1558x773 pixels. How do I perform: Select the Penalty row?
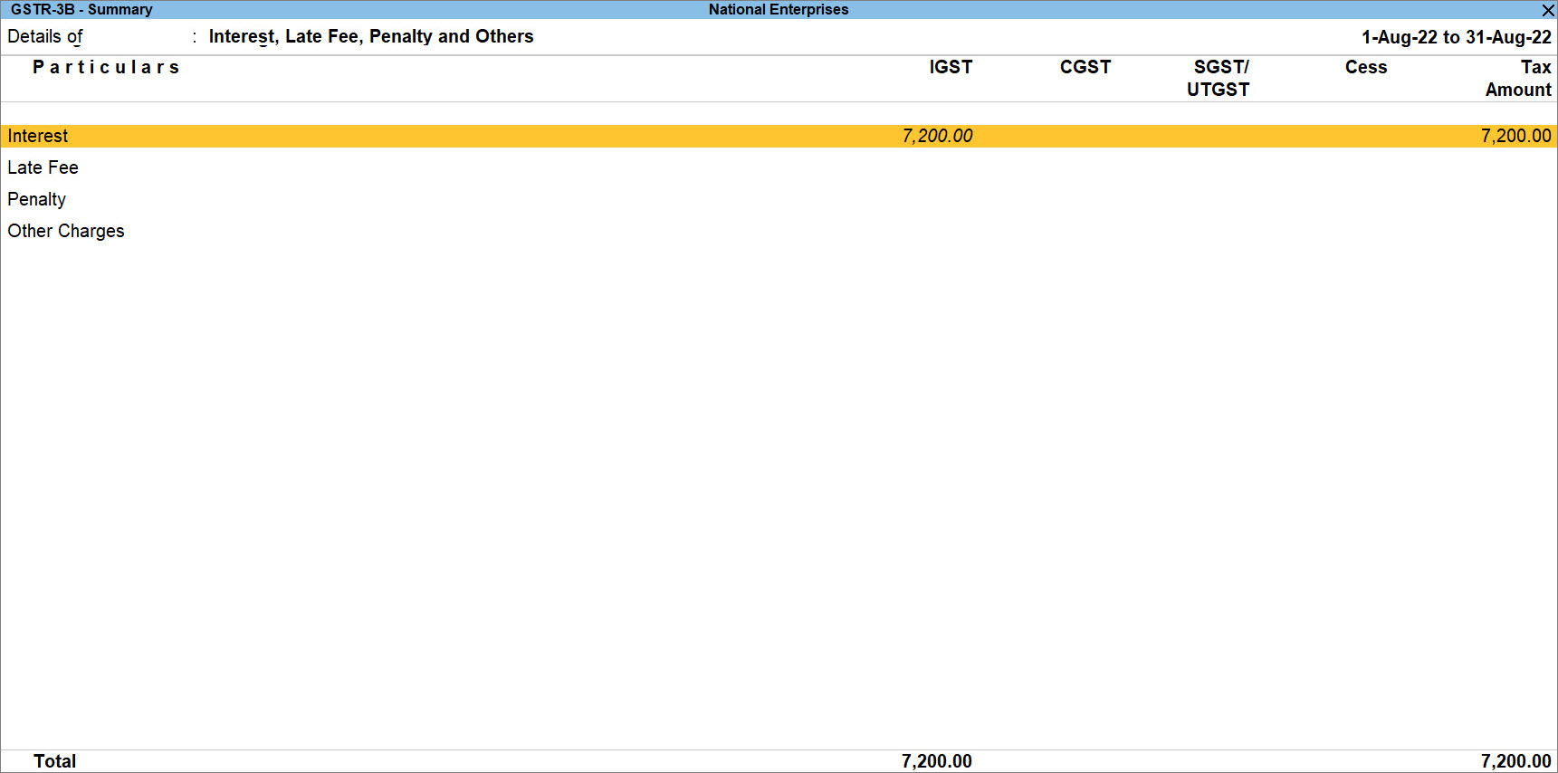coord(779,199)
